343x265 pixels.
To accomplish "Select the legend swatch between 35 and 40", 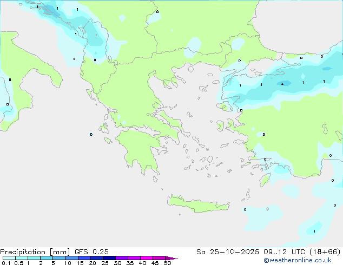I will click(134, 258).
